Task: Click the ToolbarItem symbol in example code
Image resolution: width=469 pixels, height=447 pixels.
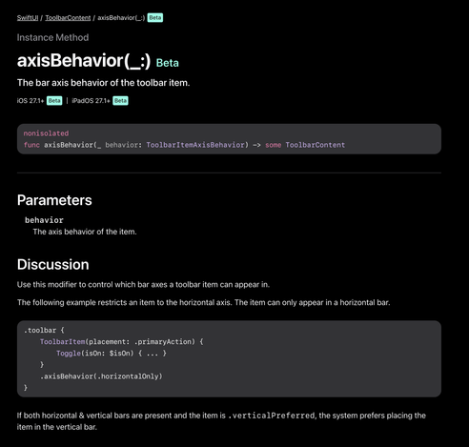Action: click(62, 342)
